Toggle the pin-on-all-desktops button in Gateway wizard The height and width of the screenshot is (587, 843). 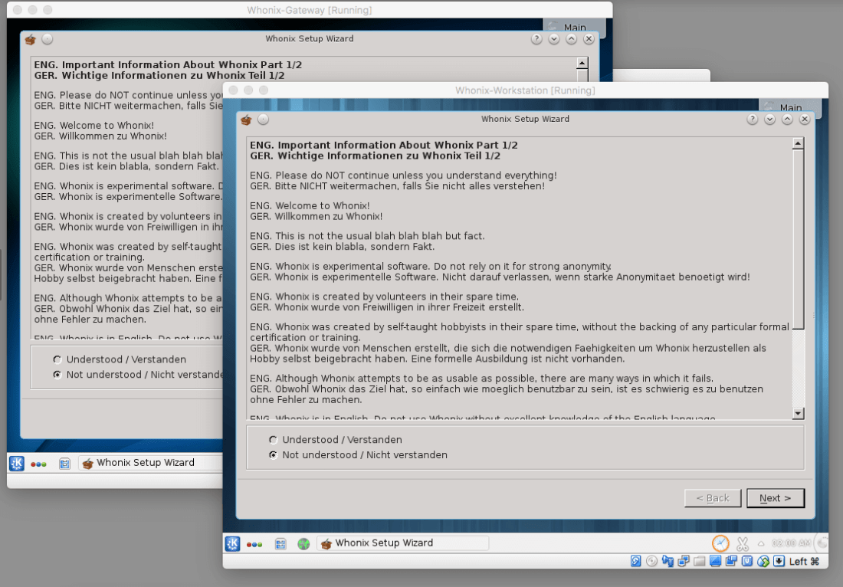point(48,39)
